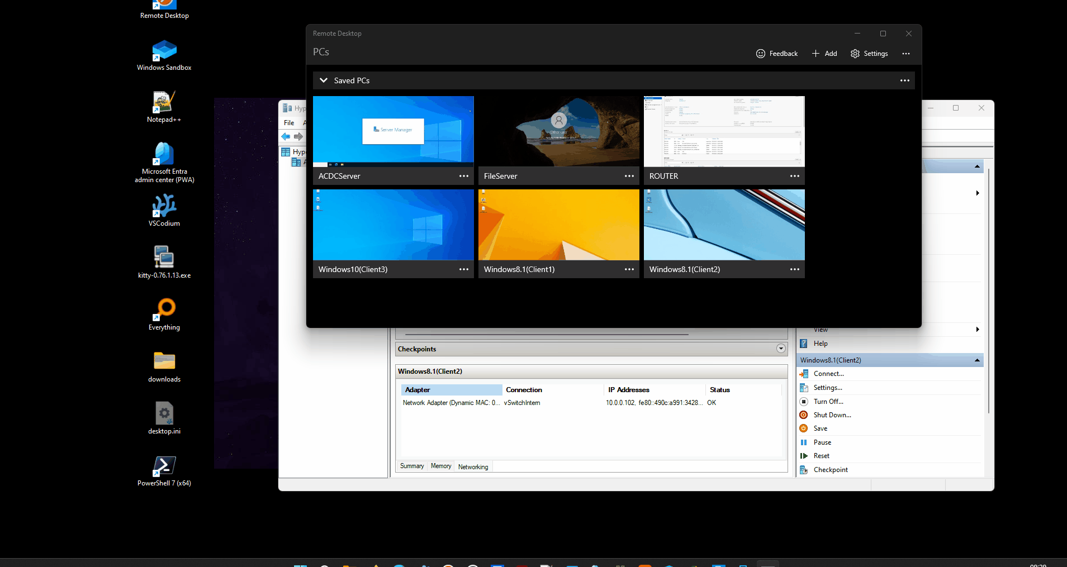Connect to the ROUTER PC thumbnail
The width and height of the screenshot is (1067, 567).
[724, 131]
